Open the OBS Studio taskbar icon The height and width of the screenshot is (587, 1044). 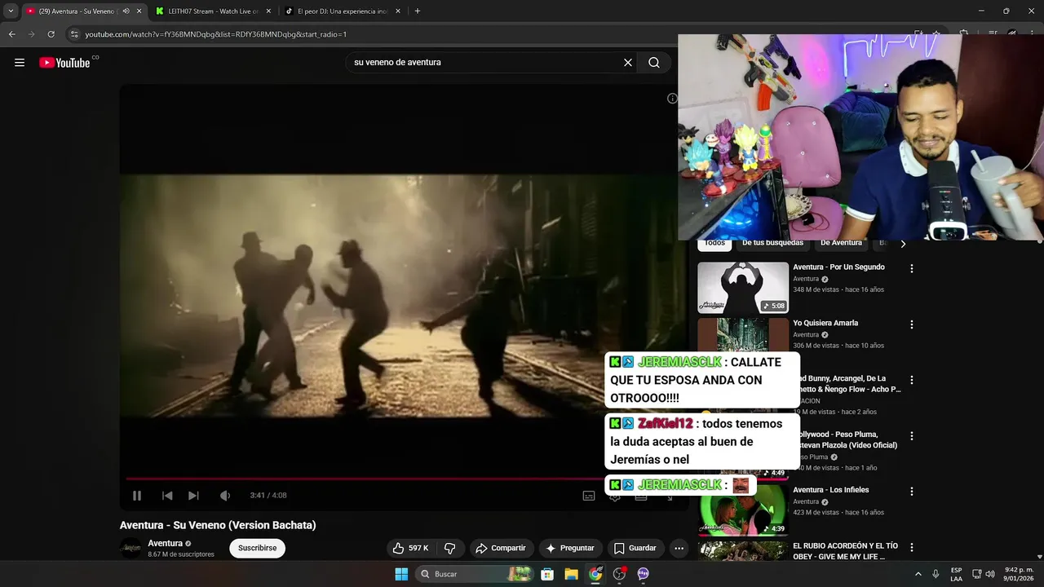point(619,574)
